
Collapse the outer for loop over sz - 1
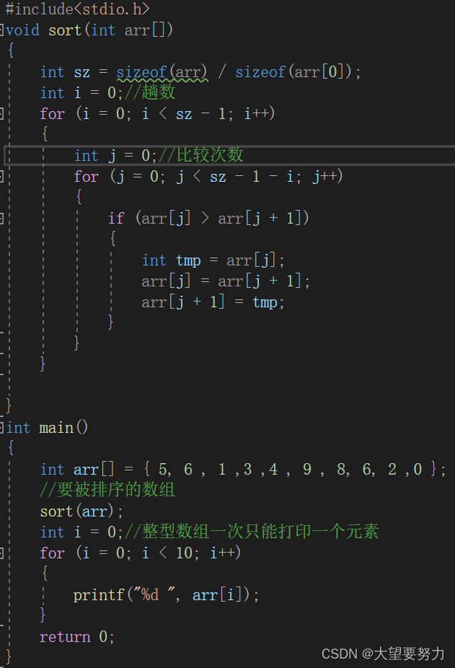(x=1, y=114)
